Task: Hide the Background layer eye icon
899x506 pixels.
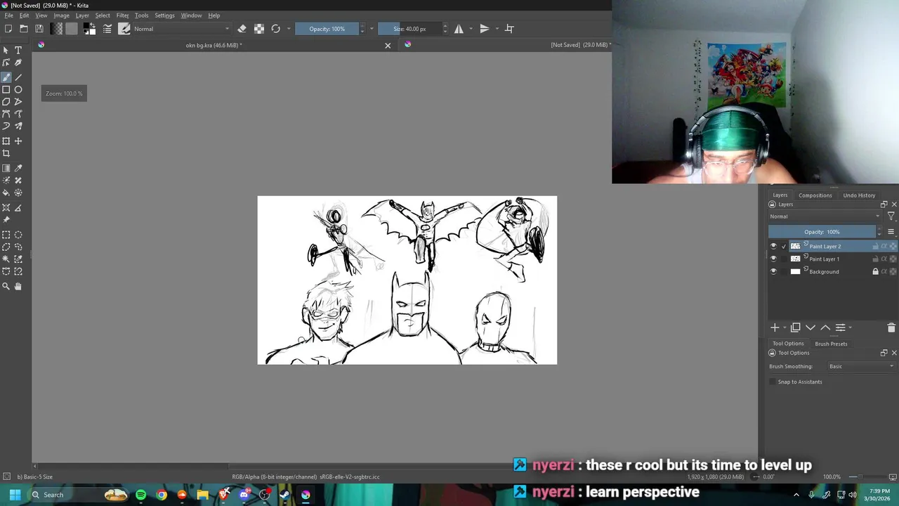Action: [773, 271]
